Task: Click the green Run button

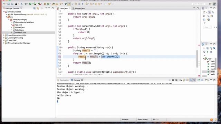Action: coord(30,4)
